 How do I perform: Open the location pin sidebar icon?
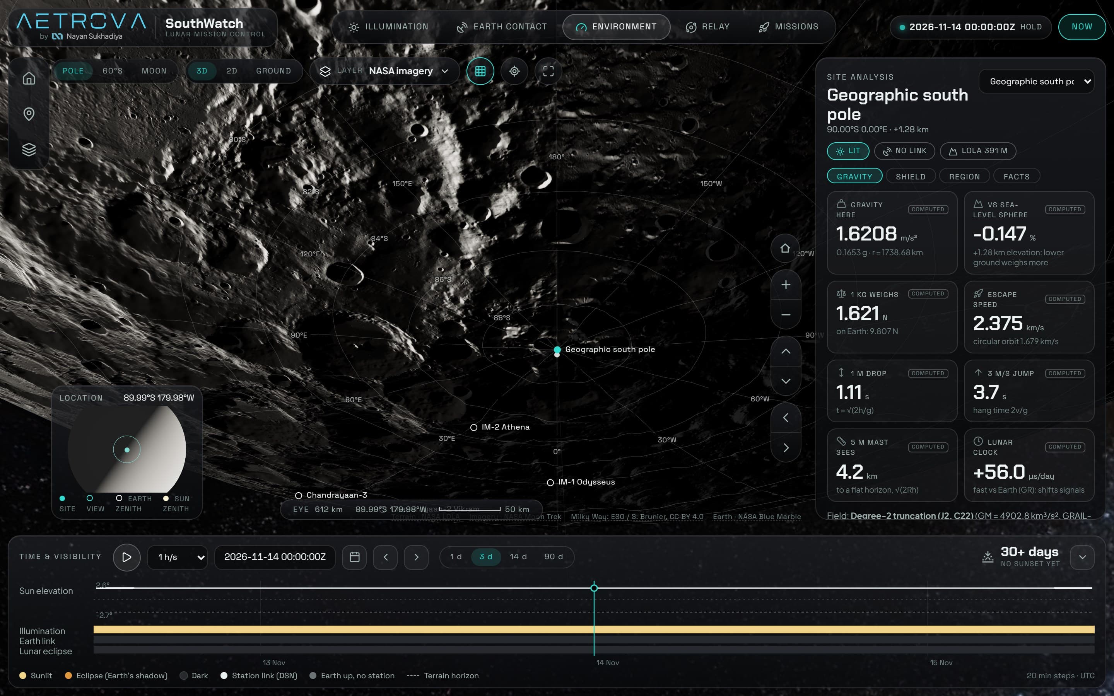pos(29,114)
